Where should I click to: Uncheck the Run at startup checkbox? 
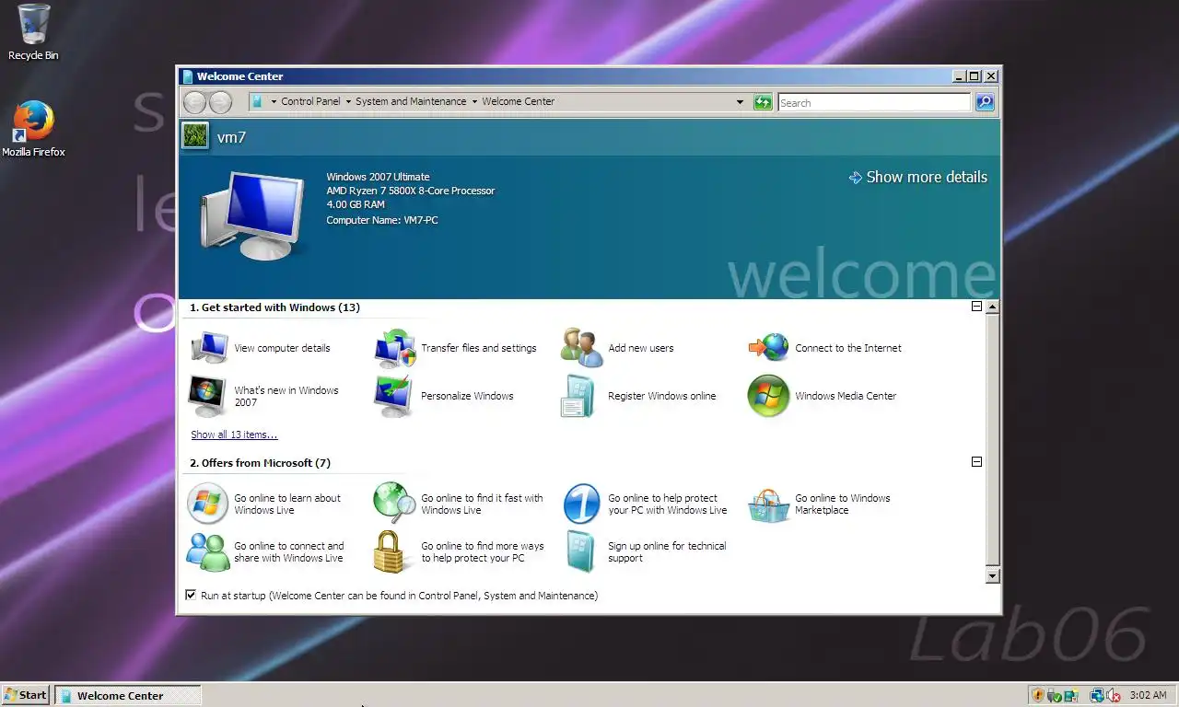(191, 595)
